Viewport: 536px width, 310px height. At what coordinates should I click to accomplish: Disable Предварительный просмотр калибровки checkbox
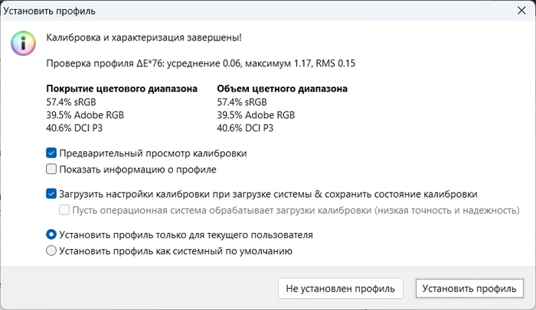(52, 153)
